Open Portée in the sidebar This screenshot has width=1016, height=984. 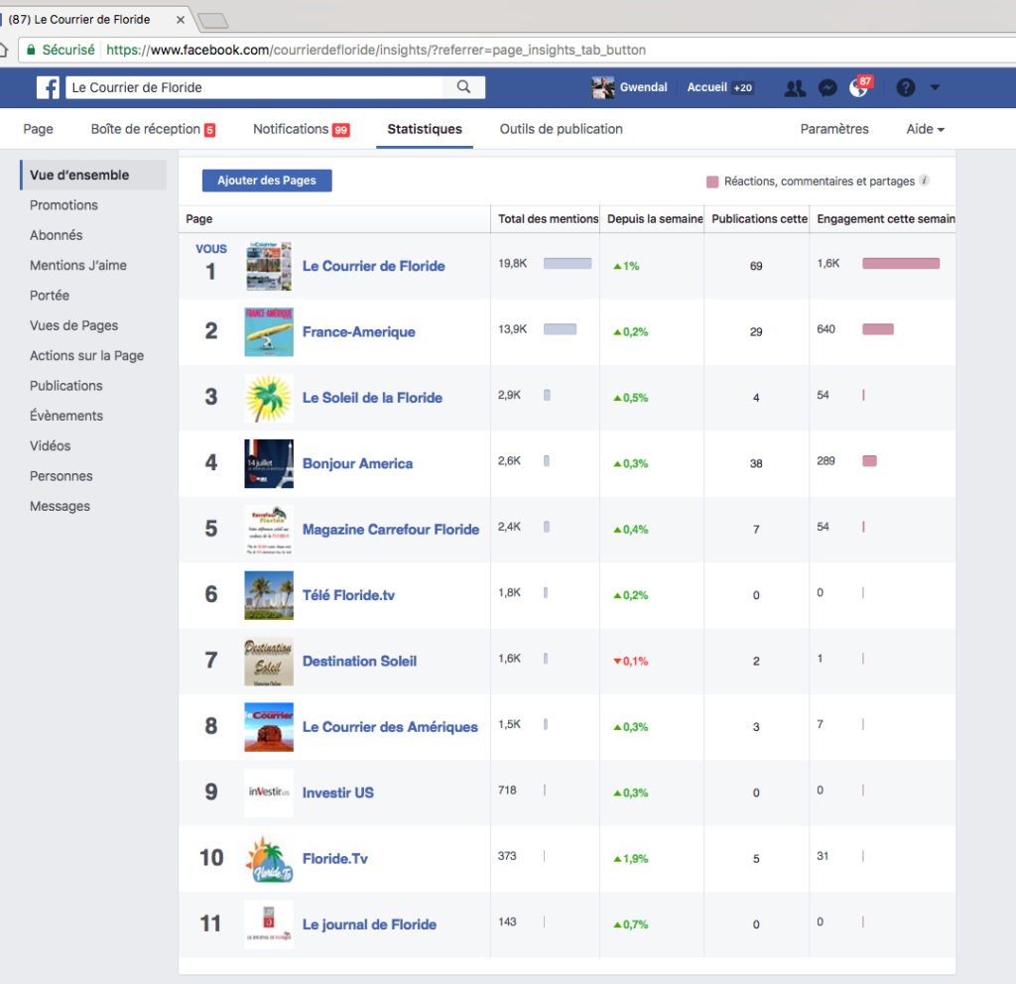point(50,296)
